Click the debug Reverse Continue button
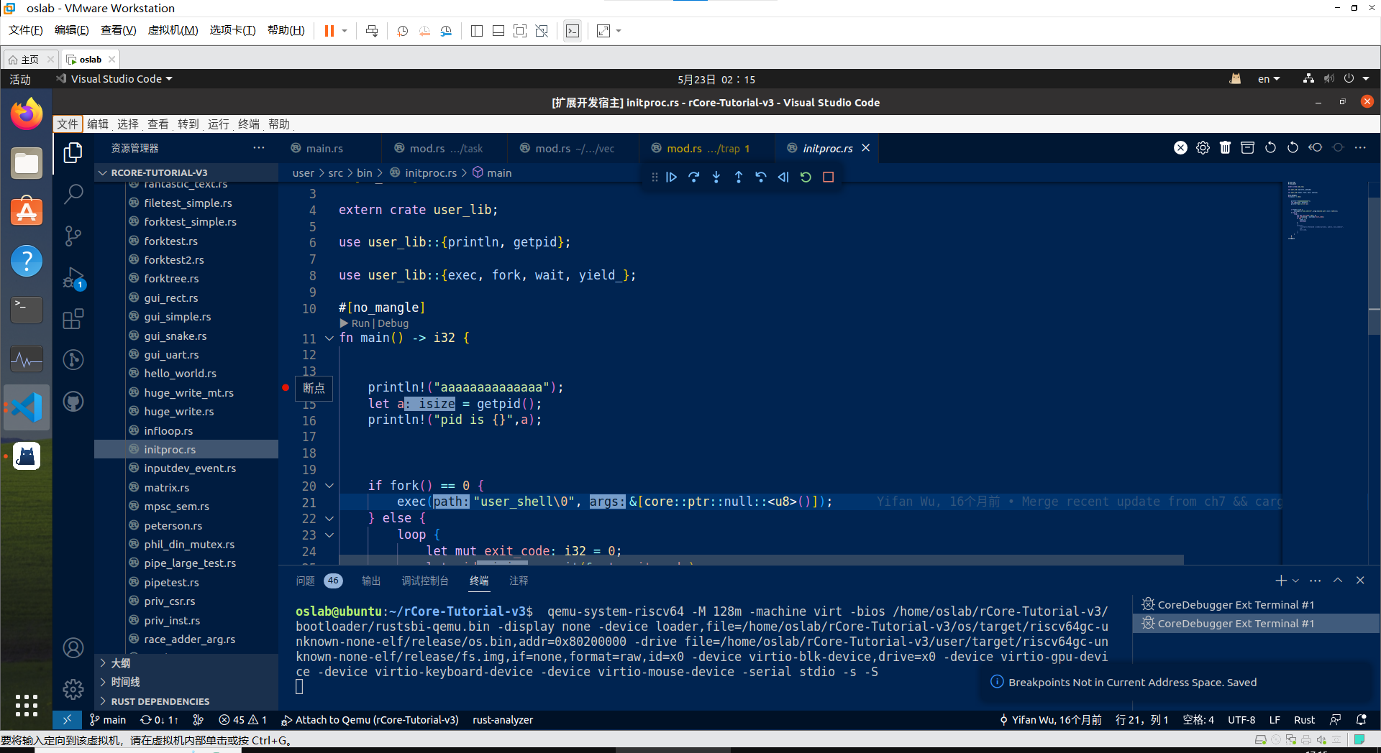Screen dimensions: 1381x753 coord(783,177)
